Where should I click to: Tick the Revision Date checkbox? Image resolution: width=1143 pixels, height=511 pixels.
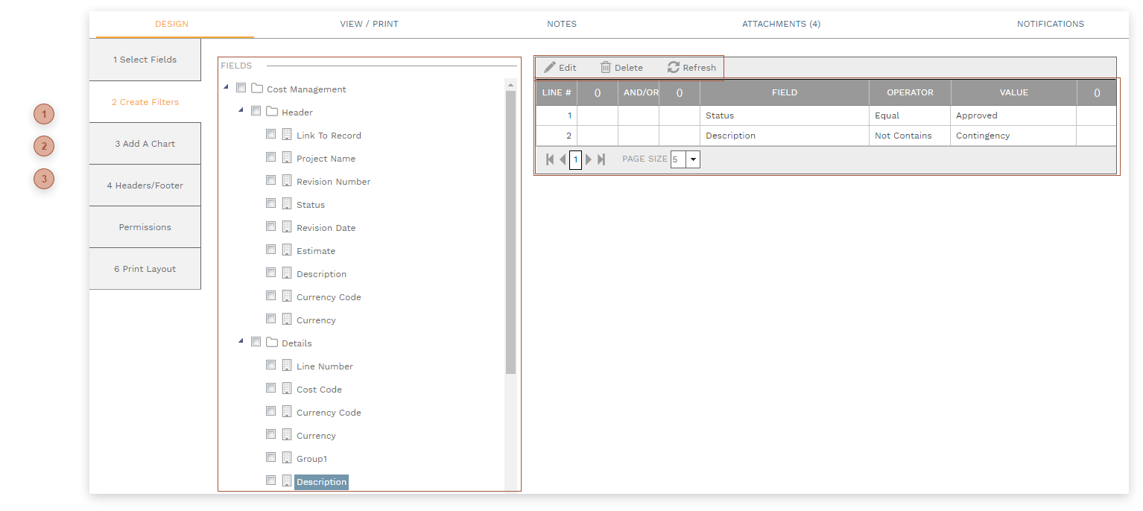[x=271, y=226]
